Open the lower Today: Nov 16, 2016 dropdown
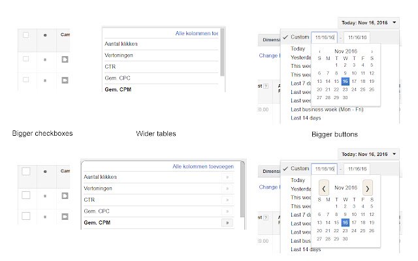The width and height of the screenshot is (418, 261). [368, 155]
